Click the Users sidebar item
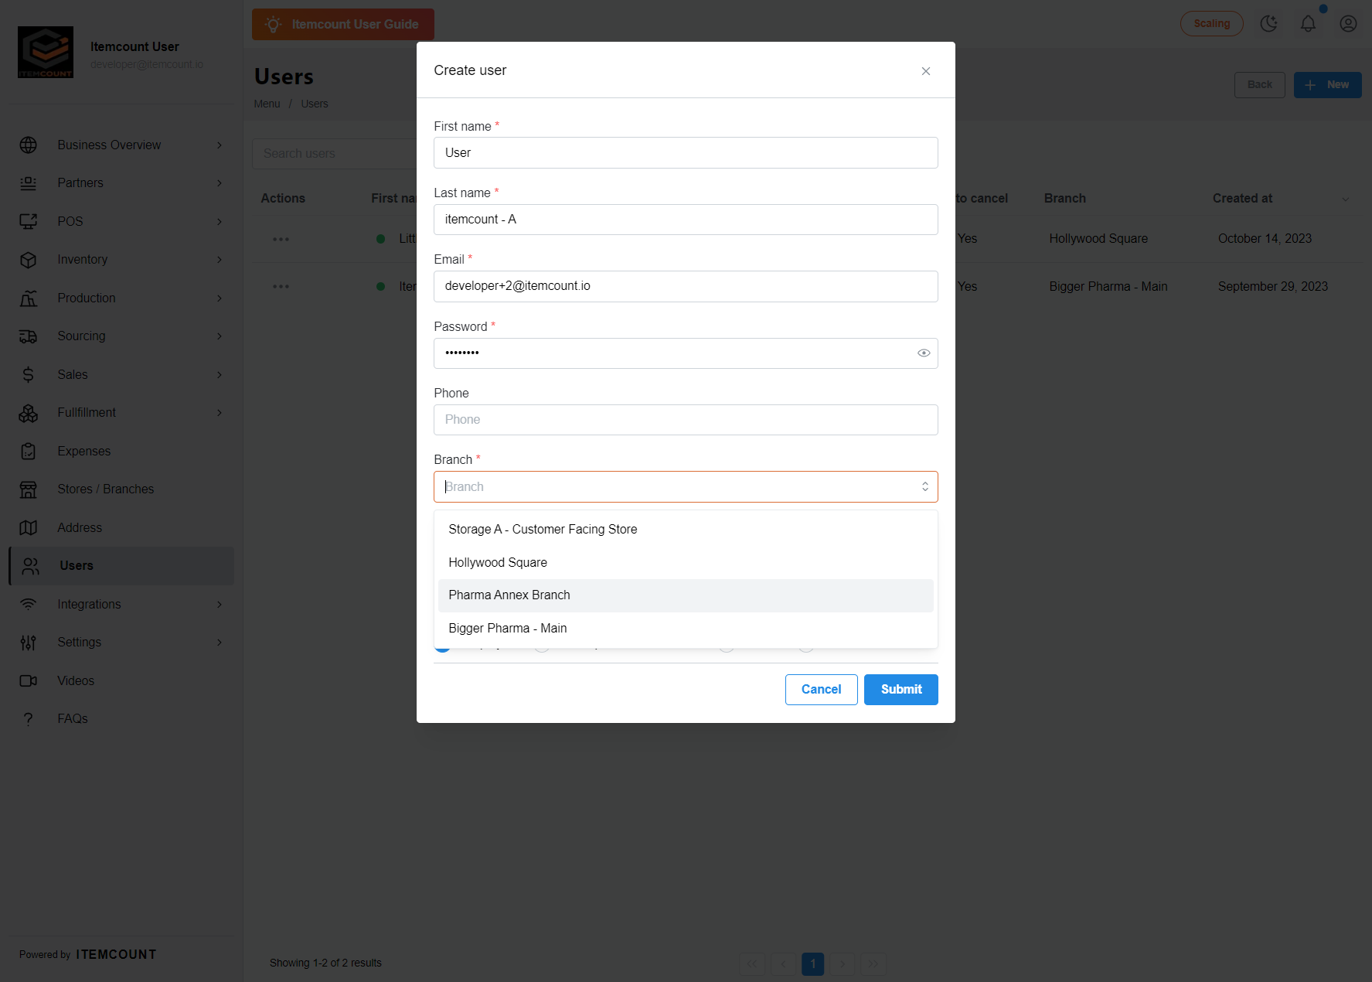1372x982 pixels. (x=122, y=566)
